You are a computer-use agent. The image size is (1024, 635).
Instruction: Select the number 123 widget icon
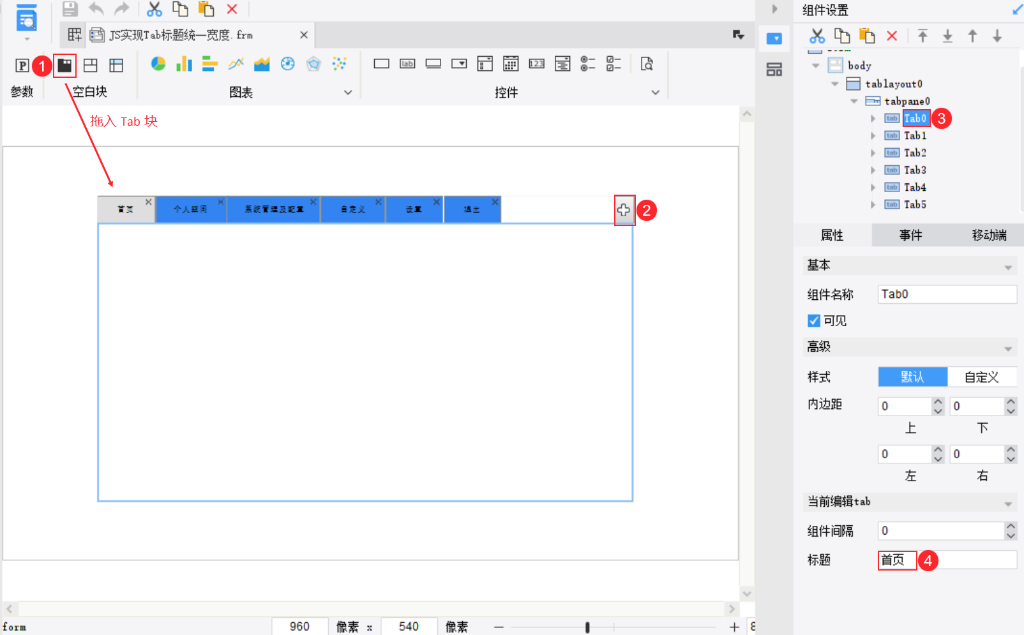[x=537, y=64]
